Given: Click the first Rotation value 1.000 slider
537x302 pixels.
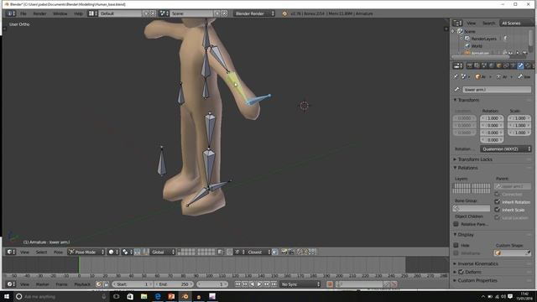Looking at the screenshot, I should [x=492, y=118].
